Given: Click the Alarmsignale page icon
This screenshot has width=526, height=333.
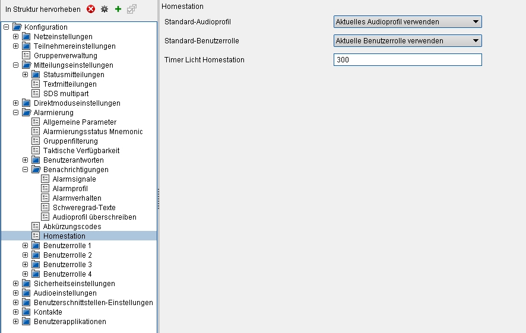Looking at the screenshot, I should tap(45, 179).
